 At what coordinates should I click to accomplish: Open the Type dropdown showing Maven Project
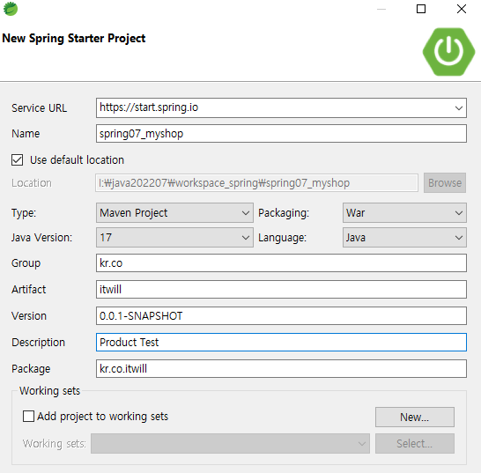click(174, 212)
